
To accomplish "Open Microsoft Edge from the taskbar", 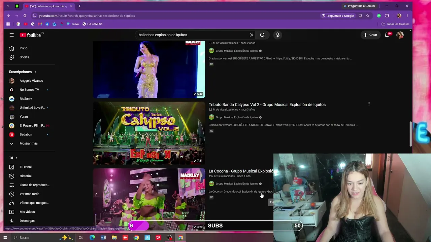I will [x=92, y=238].
